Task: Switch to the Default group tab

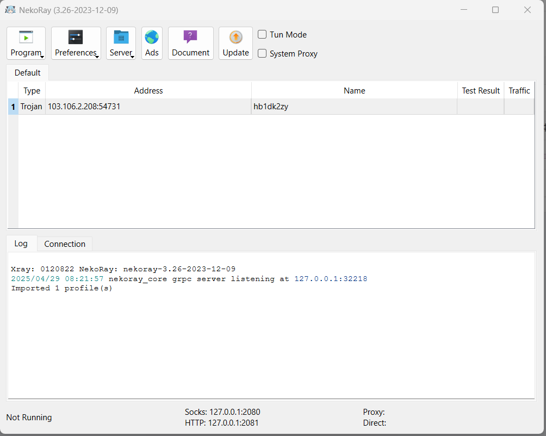Action: tap(28, 73)
